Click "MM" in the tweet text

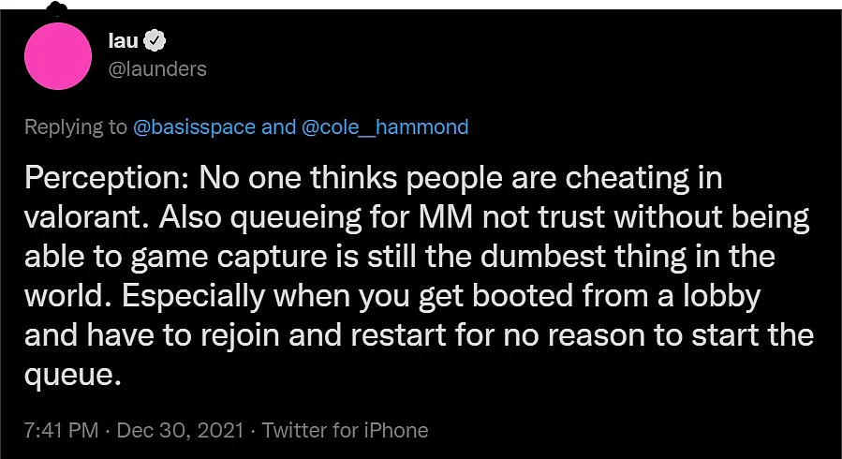coord(448,218)
